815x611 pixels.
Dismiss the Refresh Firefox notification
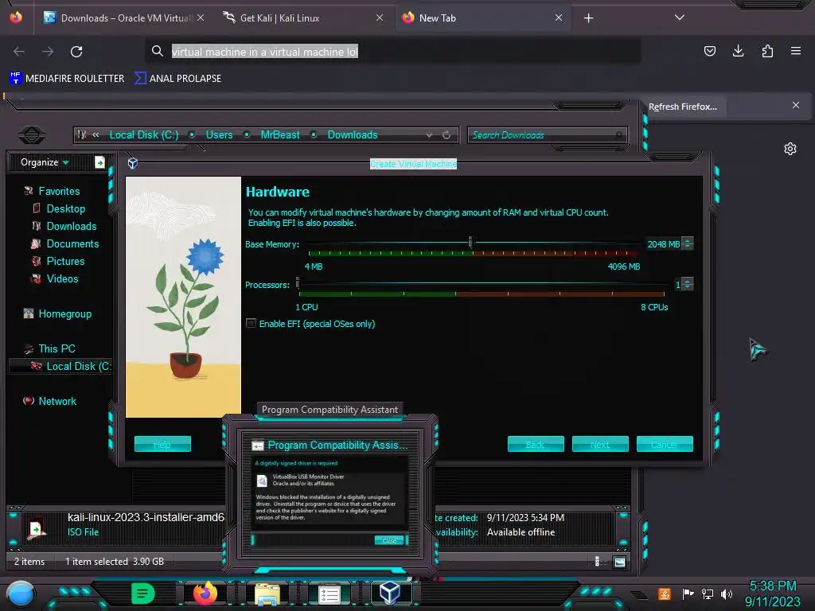[796, 106]
